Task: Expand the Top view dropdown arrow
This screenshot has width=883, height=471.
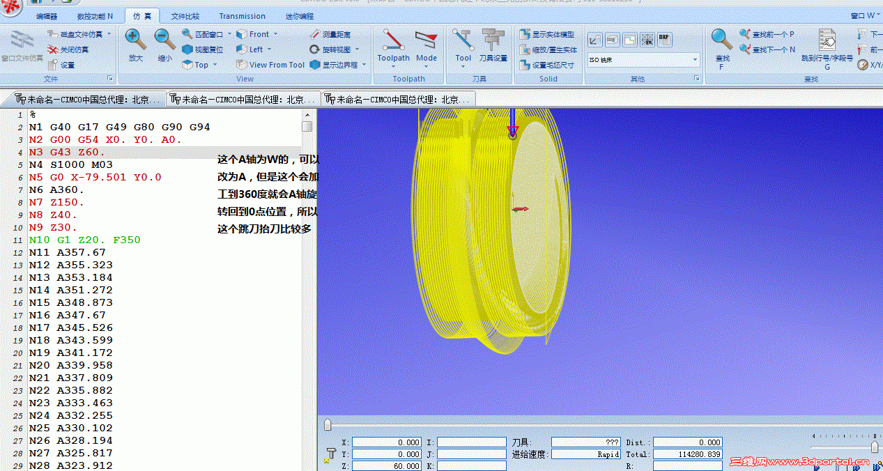Action: click(215, 65)
